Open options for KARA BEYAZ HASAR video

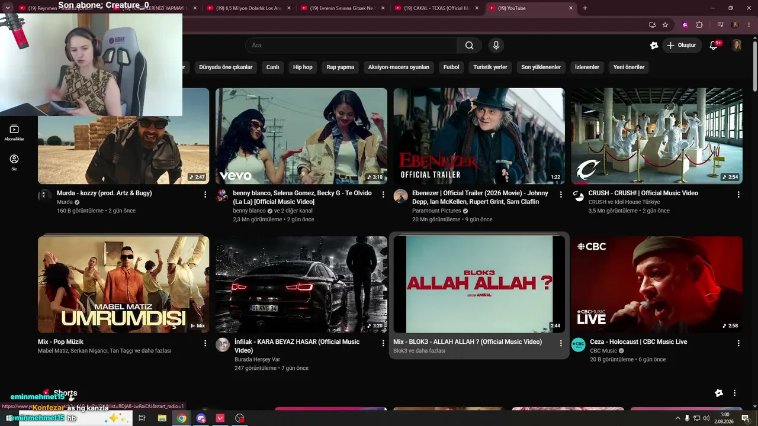pos(383,343)
